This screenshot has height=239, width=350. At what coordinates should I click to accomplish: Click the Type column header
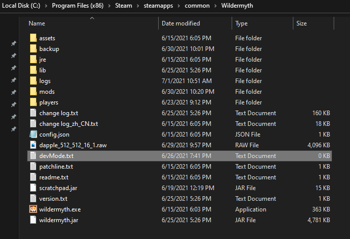pos(242,23)
